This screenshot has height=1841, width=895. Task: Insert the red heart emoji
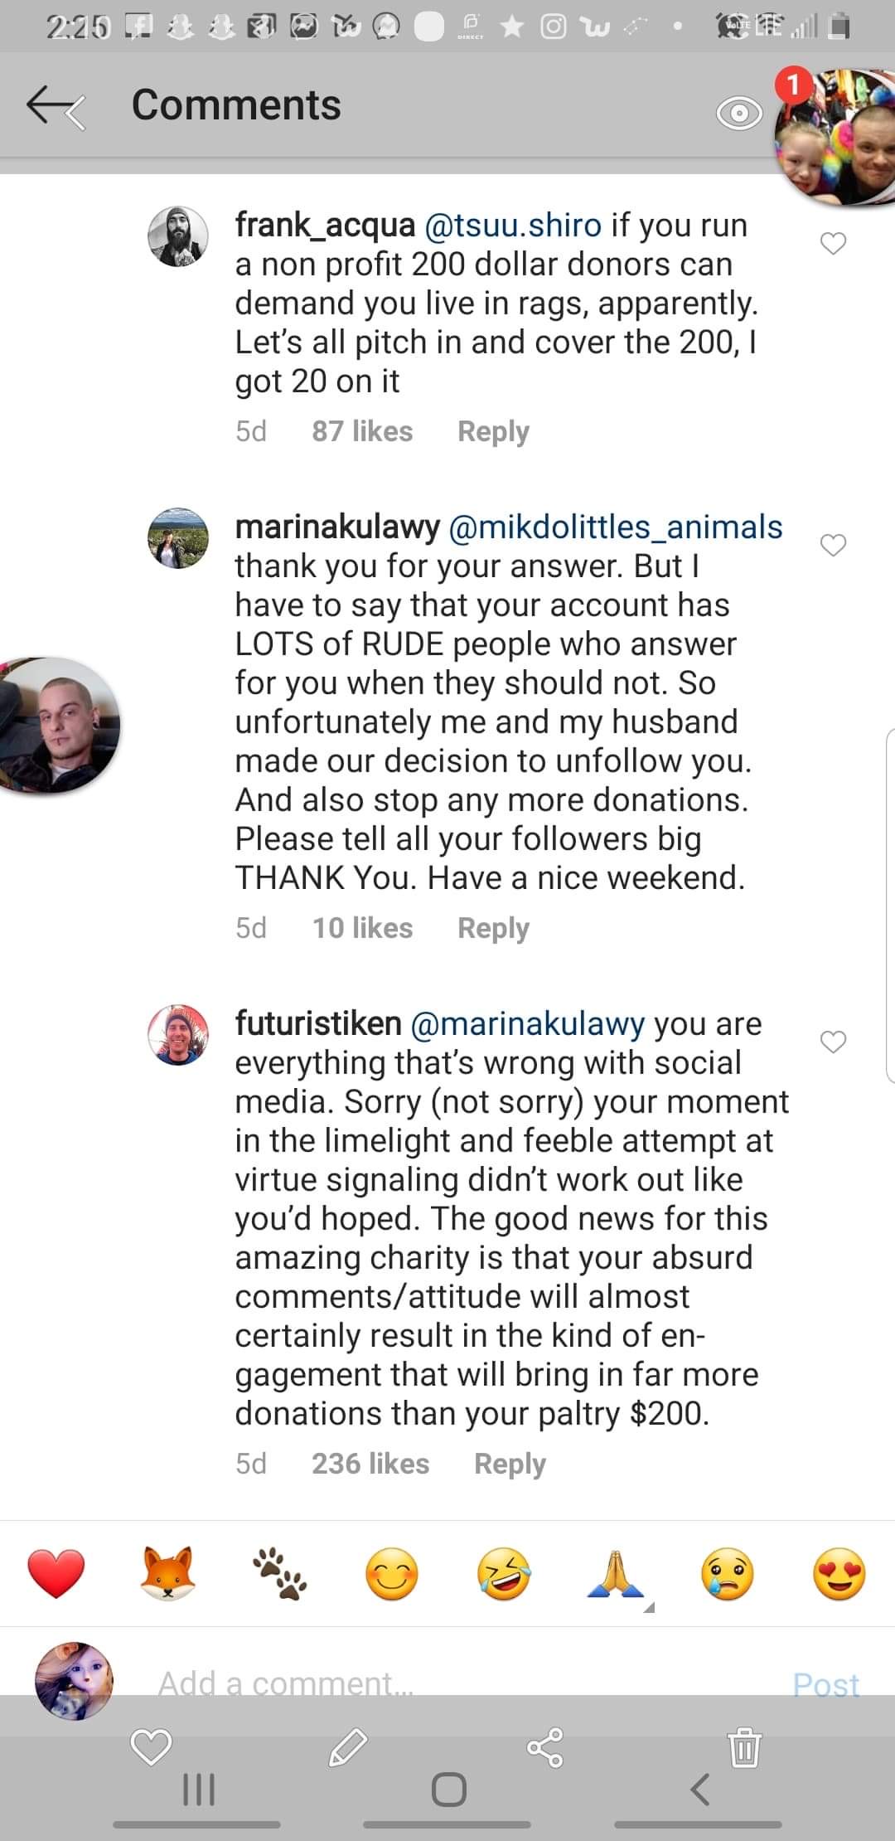pos(56,1574)
